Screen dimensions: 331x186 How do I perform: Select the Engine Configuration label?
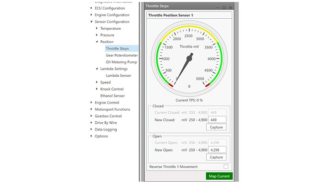pyautogui.click(x=112, y=15)
